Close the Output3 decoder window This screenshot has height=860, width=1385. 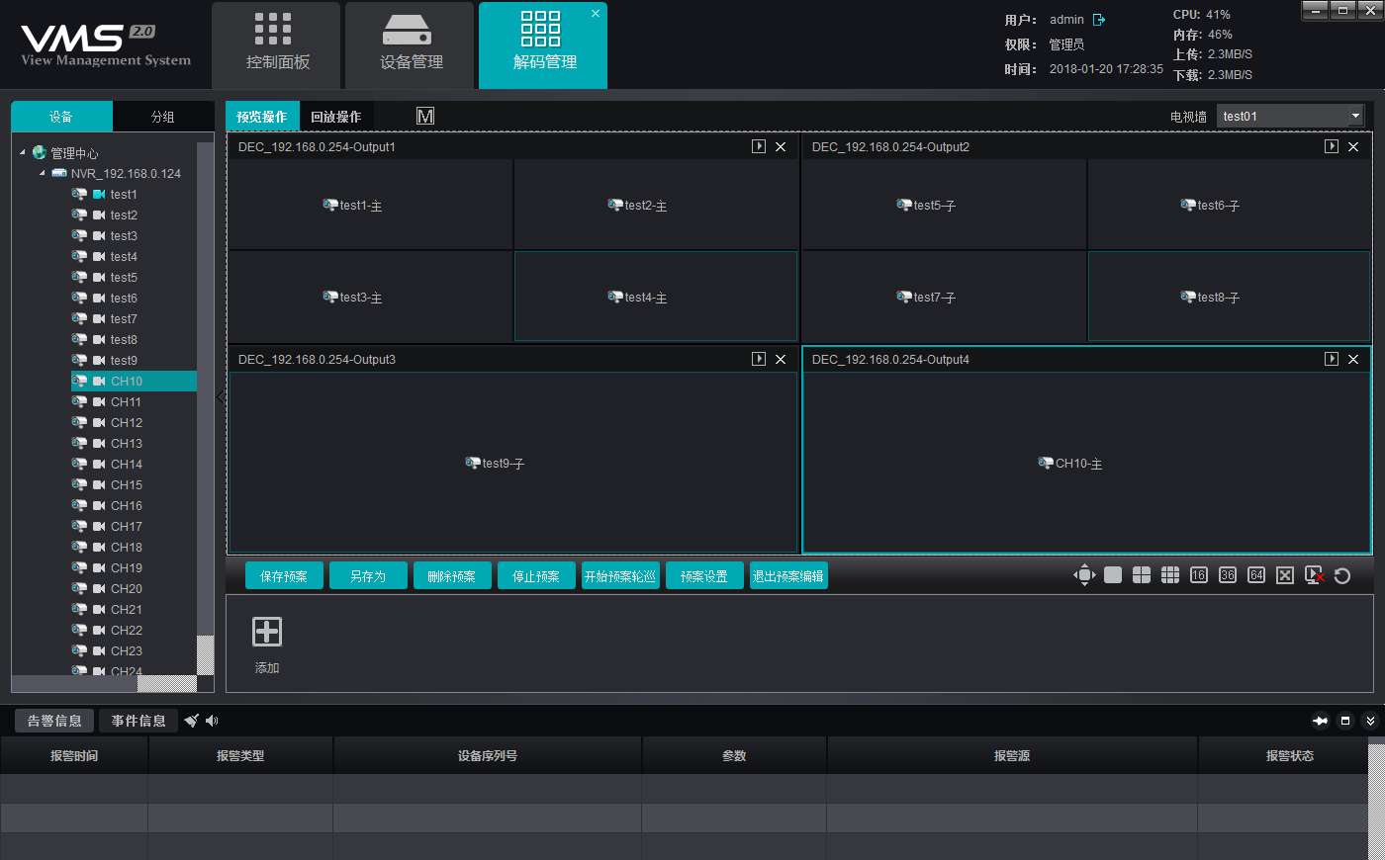tap(781, 359)
